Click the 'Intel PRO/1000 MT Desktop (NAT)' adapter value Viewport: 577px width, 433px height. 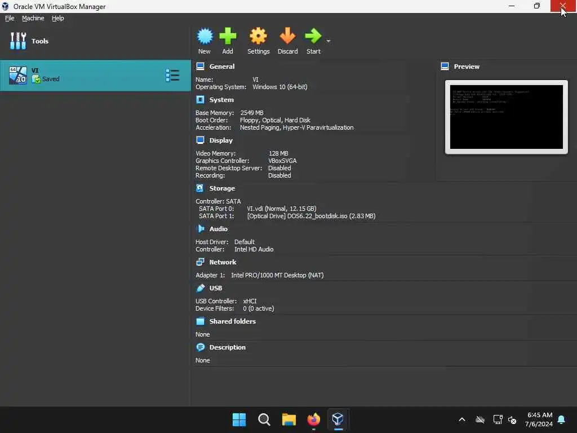pos(277,275)
